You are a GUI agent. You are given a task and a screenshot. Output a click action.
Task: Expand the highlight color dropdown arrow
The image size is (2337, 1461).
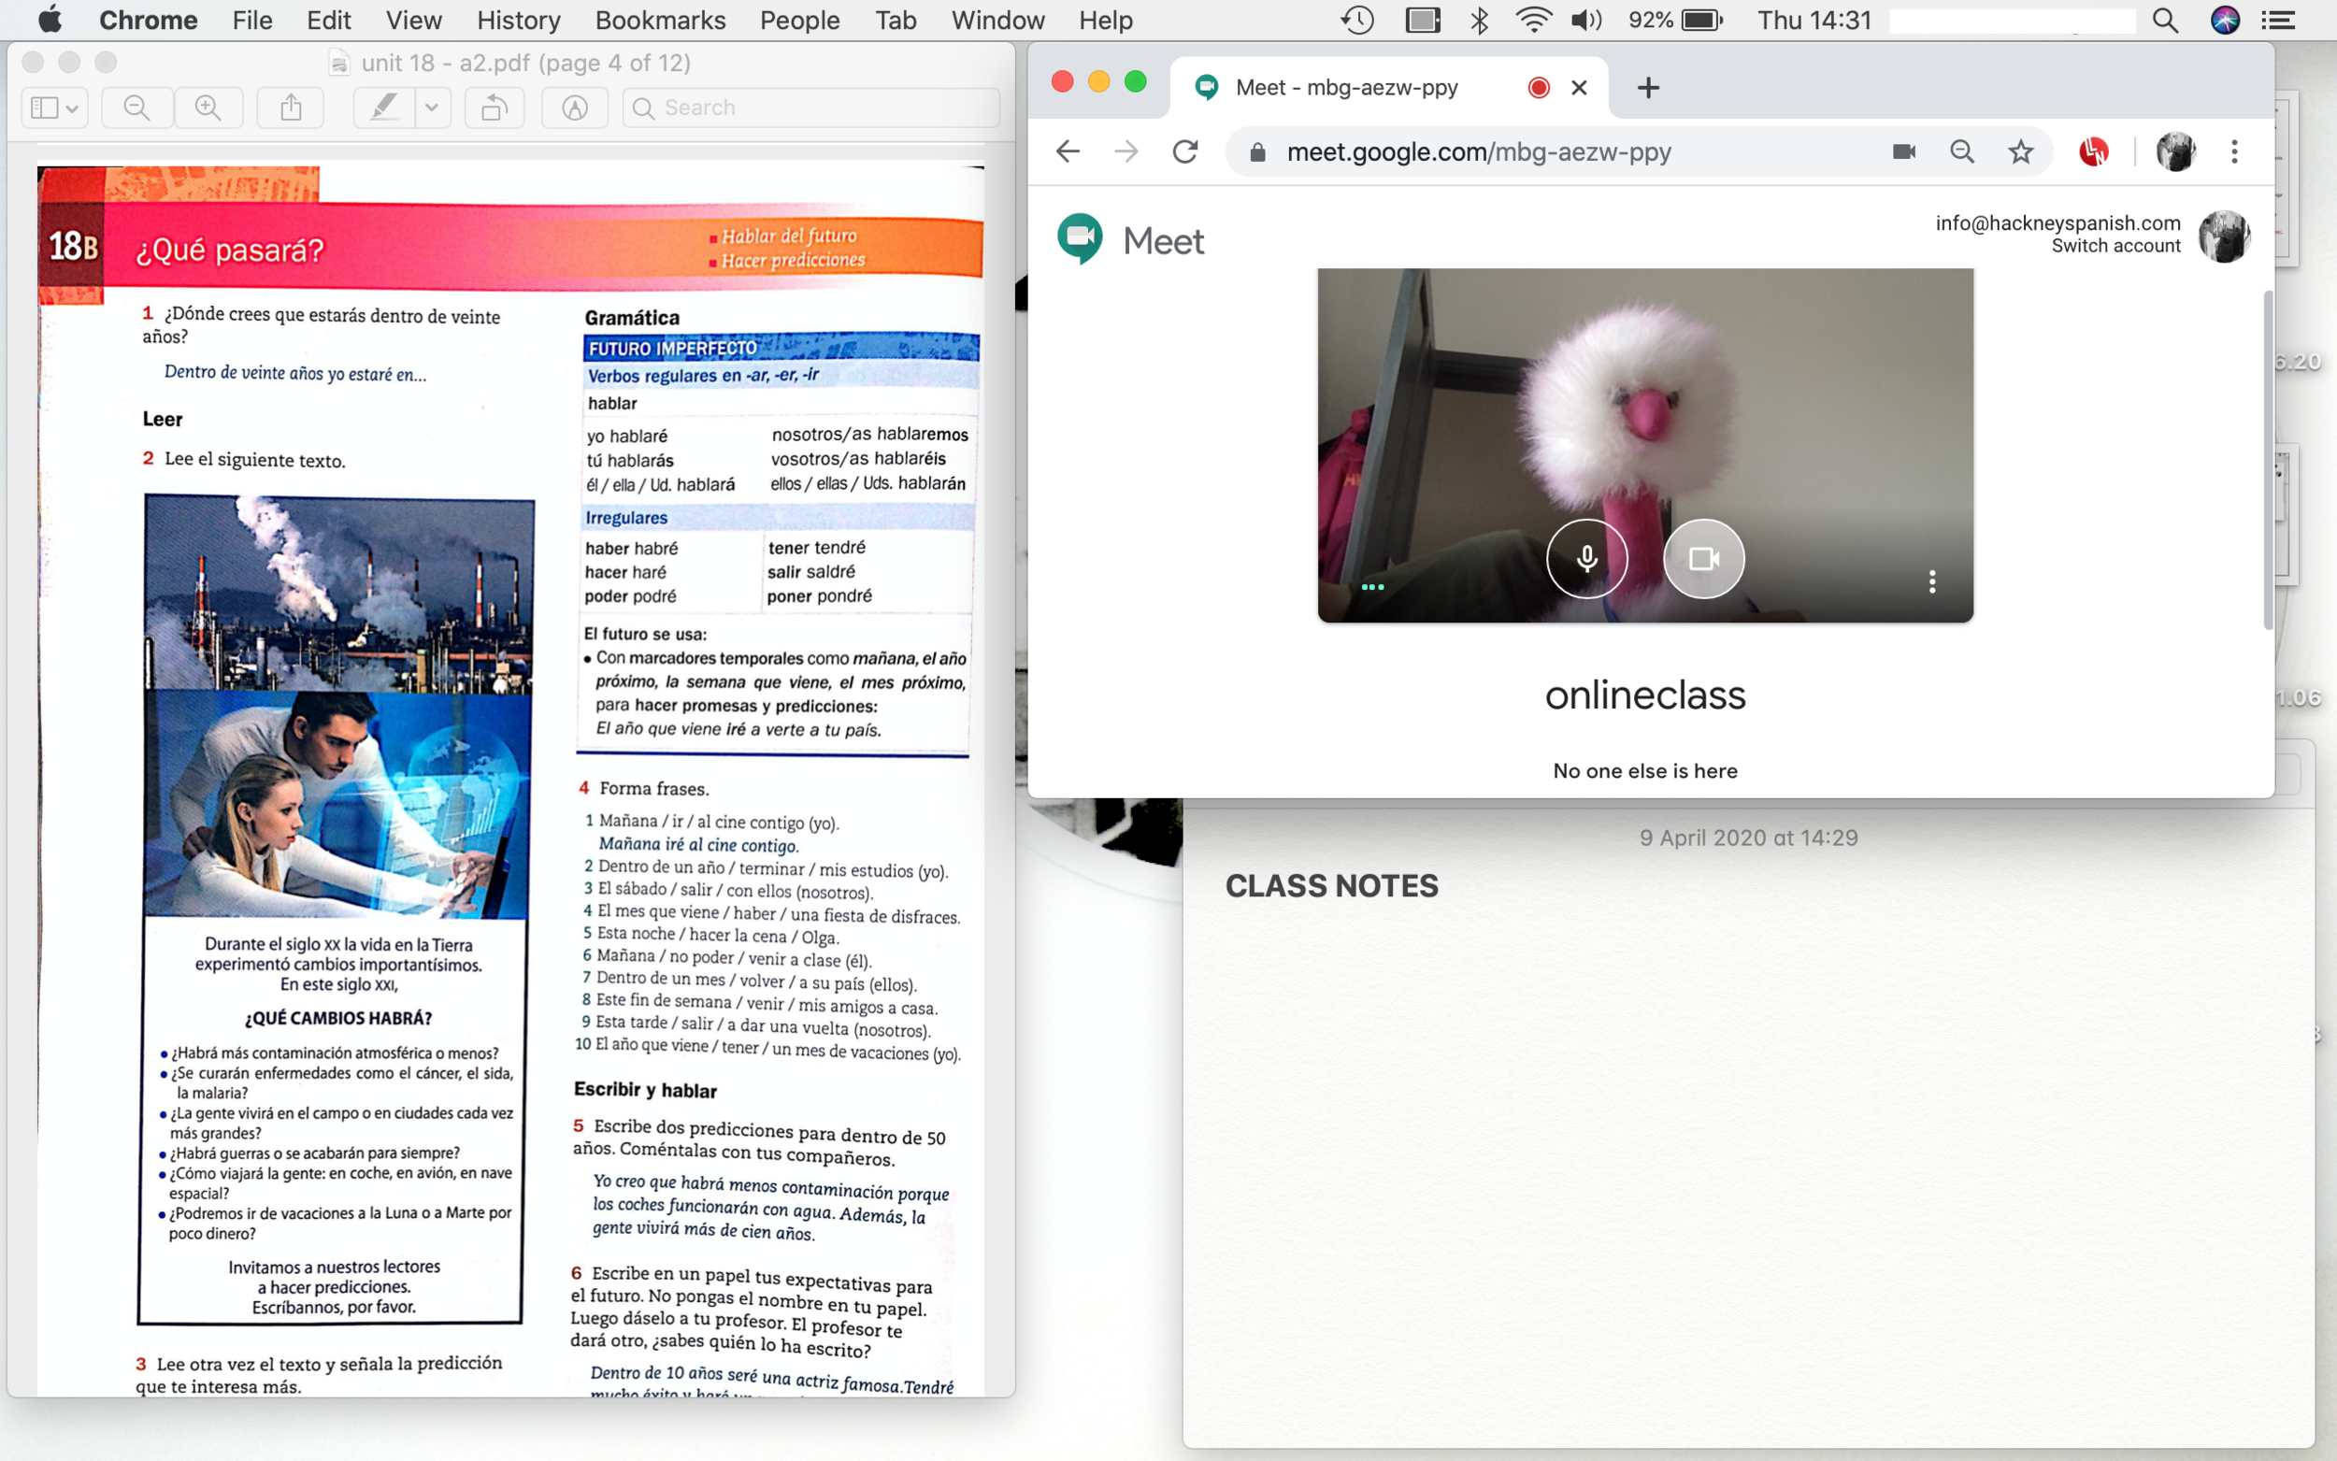[432, 107]
